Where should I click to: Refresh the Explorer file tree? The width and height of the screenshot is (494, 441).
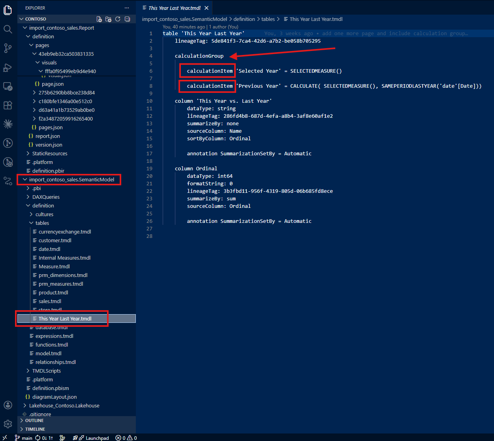118,19
